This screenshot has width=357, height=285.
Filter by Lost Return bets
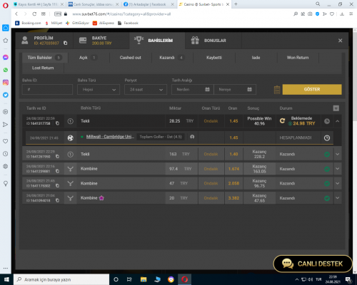[43, 68]
